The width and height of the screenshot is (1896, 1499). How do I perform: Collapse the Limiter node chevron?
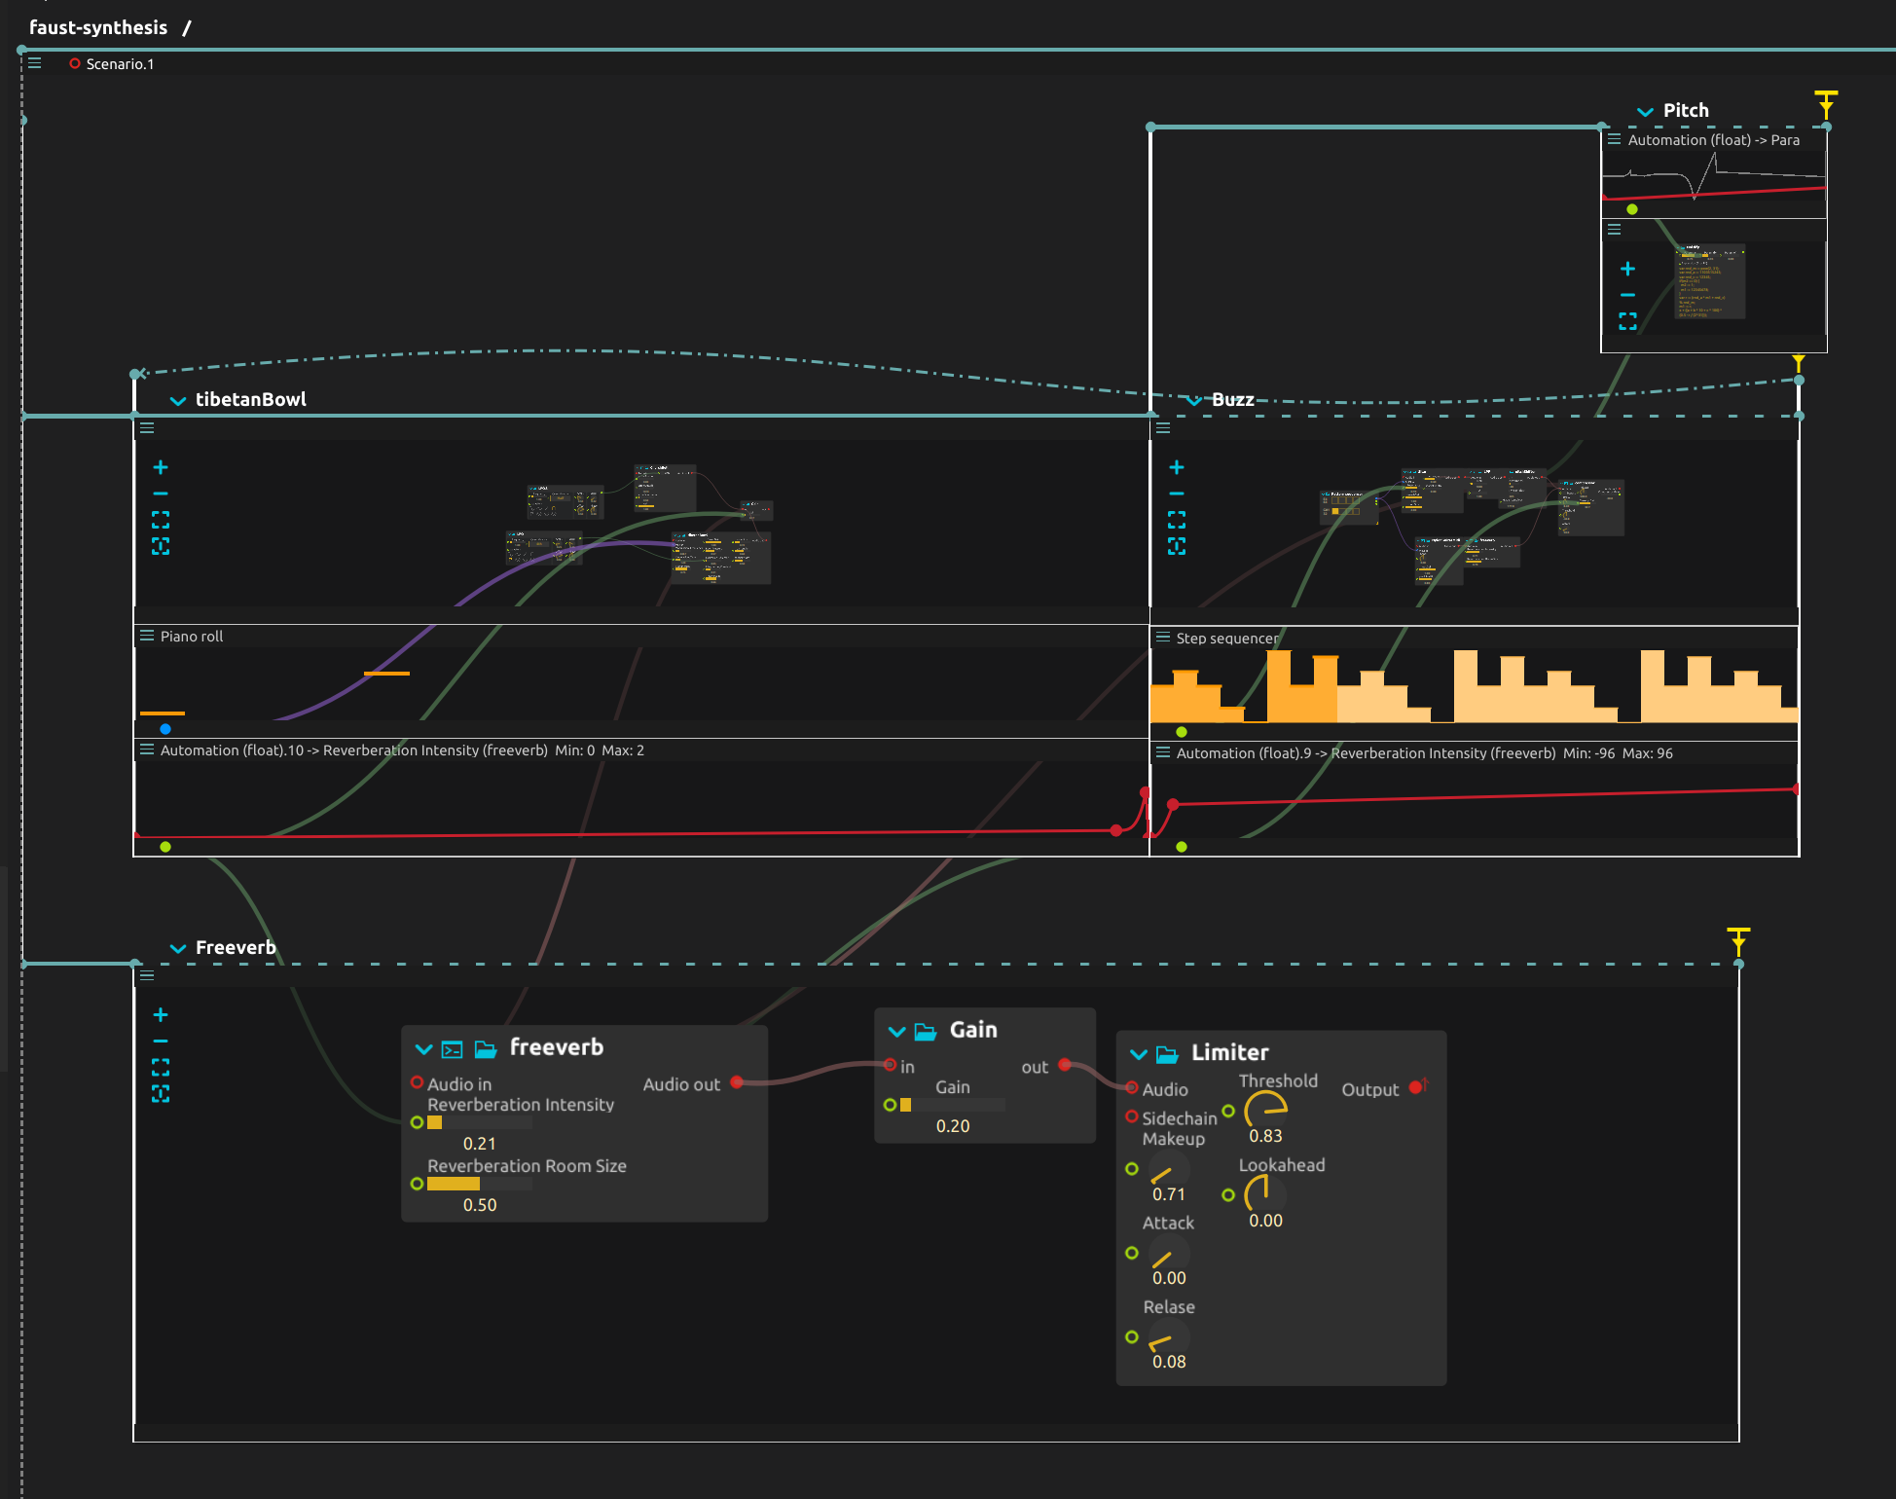click(x=1138, y=1054)
